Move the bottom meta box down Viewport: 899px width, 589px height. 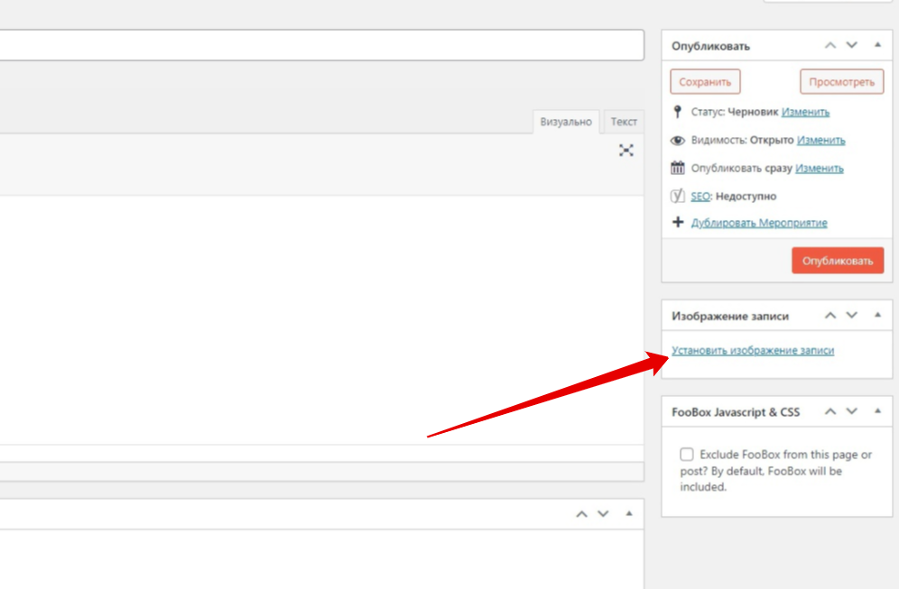tap(603, 514)
